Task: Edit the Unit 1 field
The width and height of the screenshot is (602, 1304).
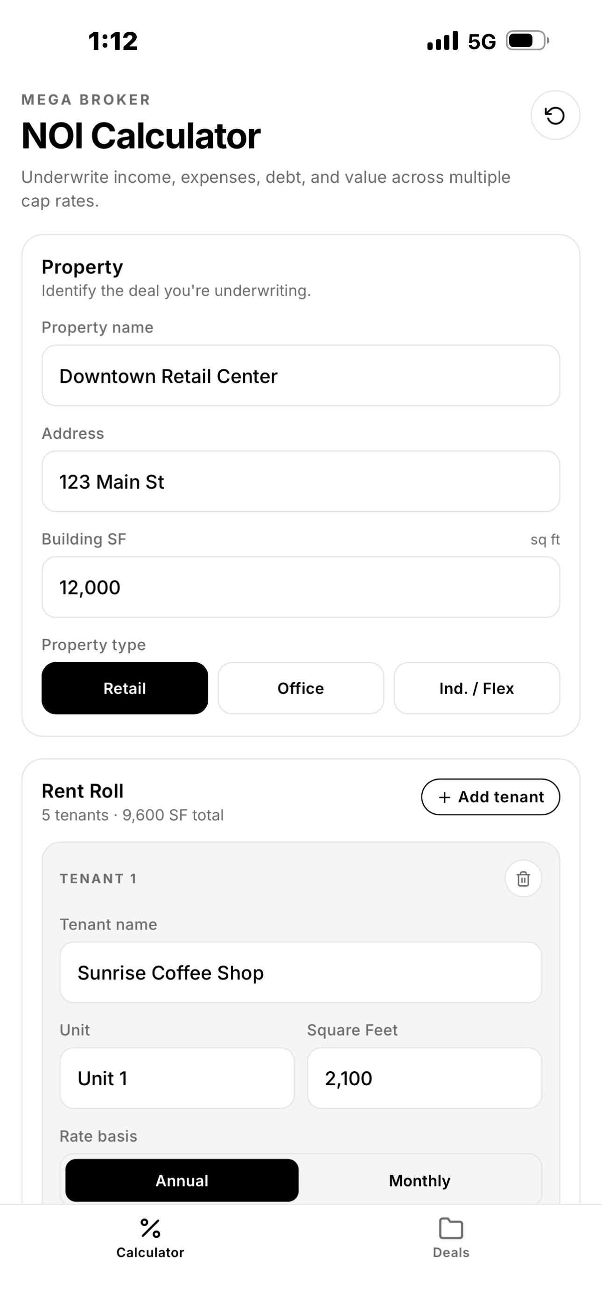Action: pyautogui.click(x=177, y=1078)
